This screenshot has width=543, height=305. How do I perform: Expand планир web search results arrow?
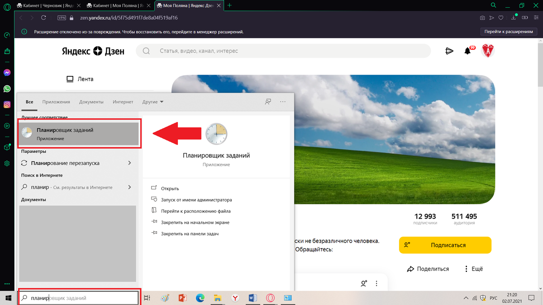(x=129, y=187)
